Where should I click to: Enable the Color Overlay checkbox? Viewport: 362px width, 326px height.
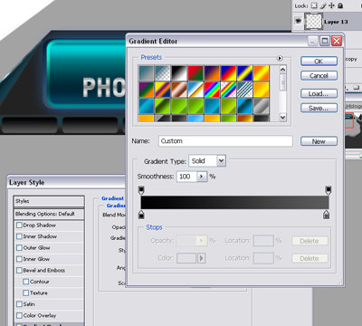click(19, 315)
